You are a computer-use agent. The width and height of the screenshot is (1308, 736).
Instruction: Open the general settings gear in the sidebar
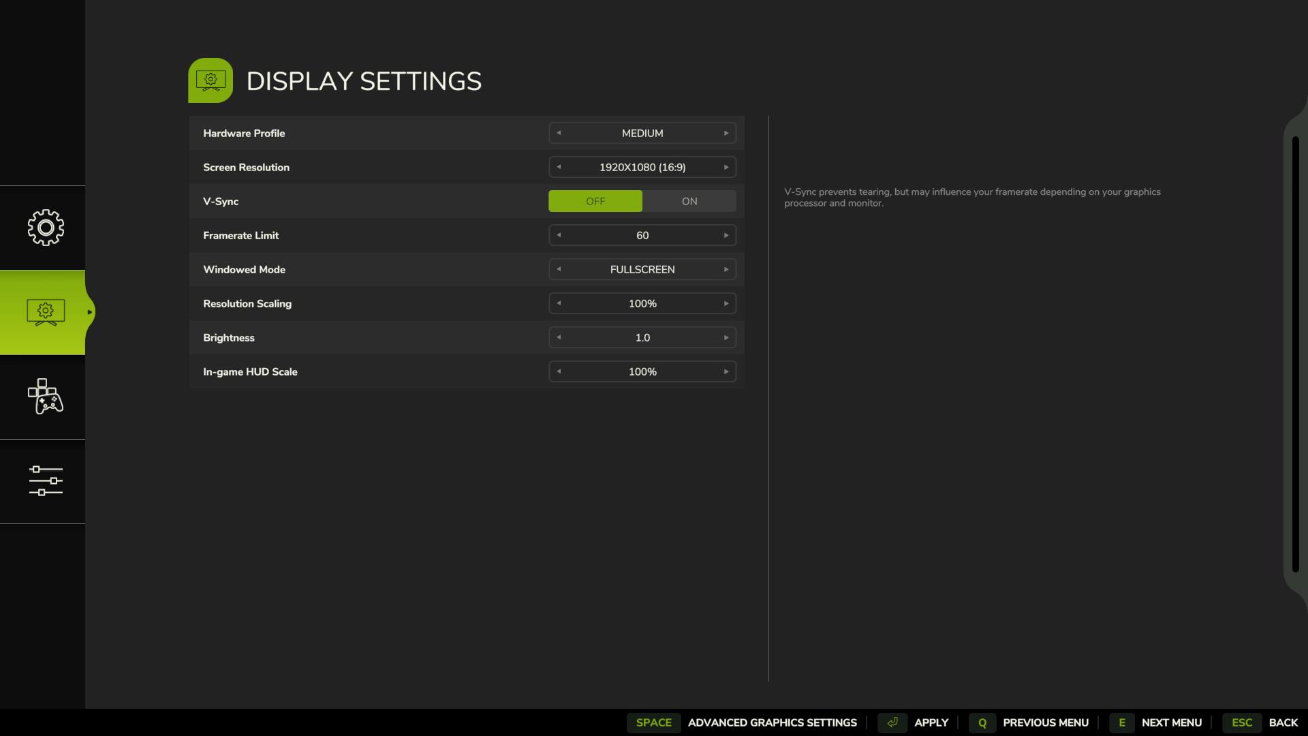tap(45, 228)
